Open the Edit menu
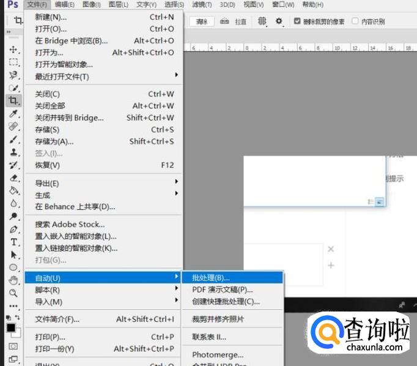 click(x=65, y=4)
